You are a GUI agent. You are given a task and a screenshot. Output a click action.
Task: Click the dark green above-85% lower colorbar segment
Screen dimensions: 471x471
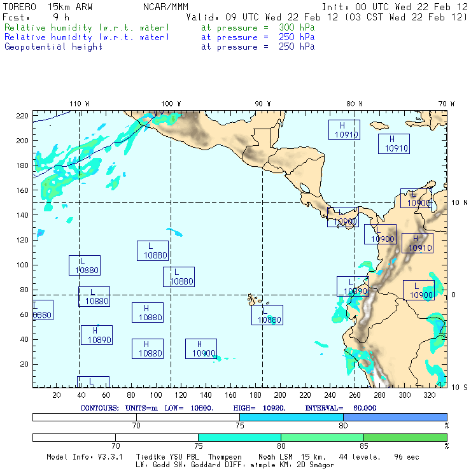pos(405,437)
